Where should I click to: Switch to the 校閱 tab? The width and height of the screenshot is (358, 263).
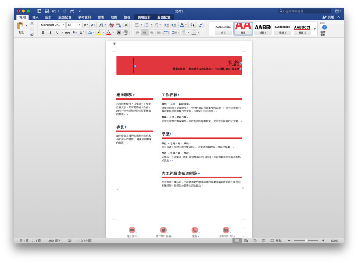click(x=114, y=17)
